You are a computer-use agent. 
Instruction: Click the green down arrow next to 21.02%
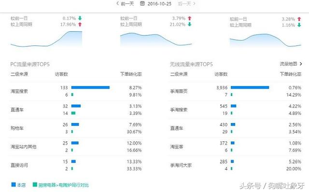click(189, 25)
